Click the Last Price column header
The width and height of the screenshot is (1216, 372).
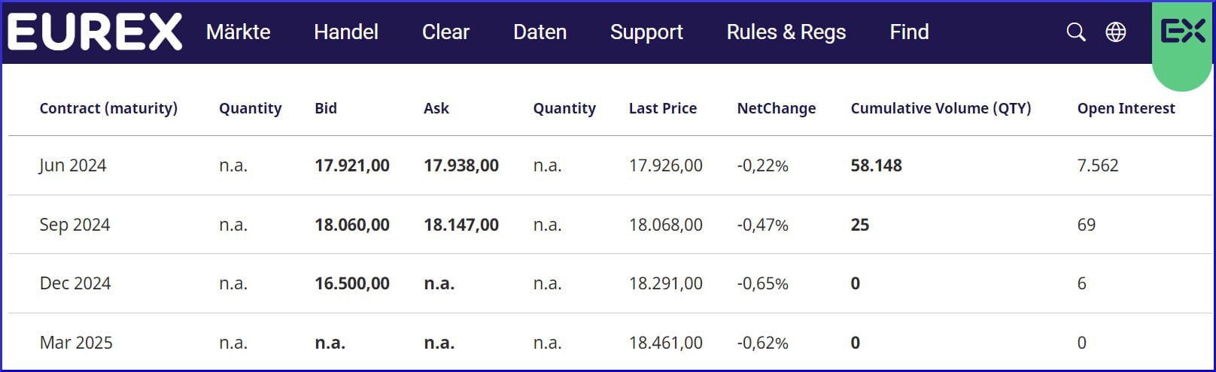663,108
